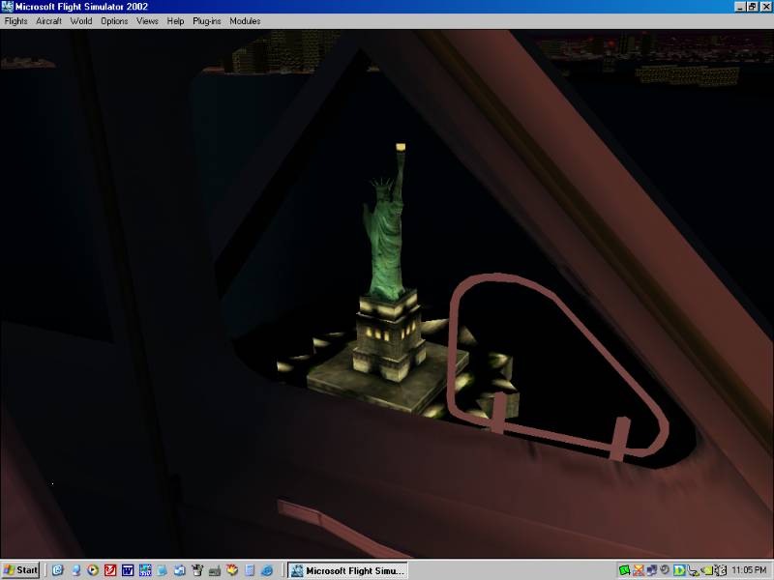Click the Flight Simulator title bar icon
This screenshot has width=774, height=580.
[7, 7]
